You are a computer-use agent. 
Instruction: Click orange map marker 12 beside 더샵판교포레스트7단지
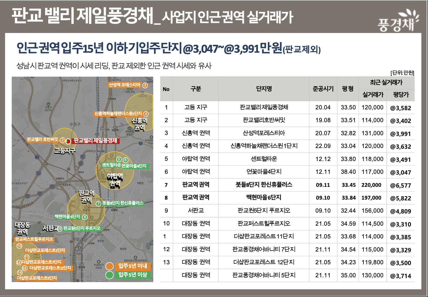click(x=19, y=262)
